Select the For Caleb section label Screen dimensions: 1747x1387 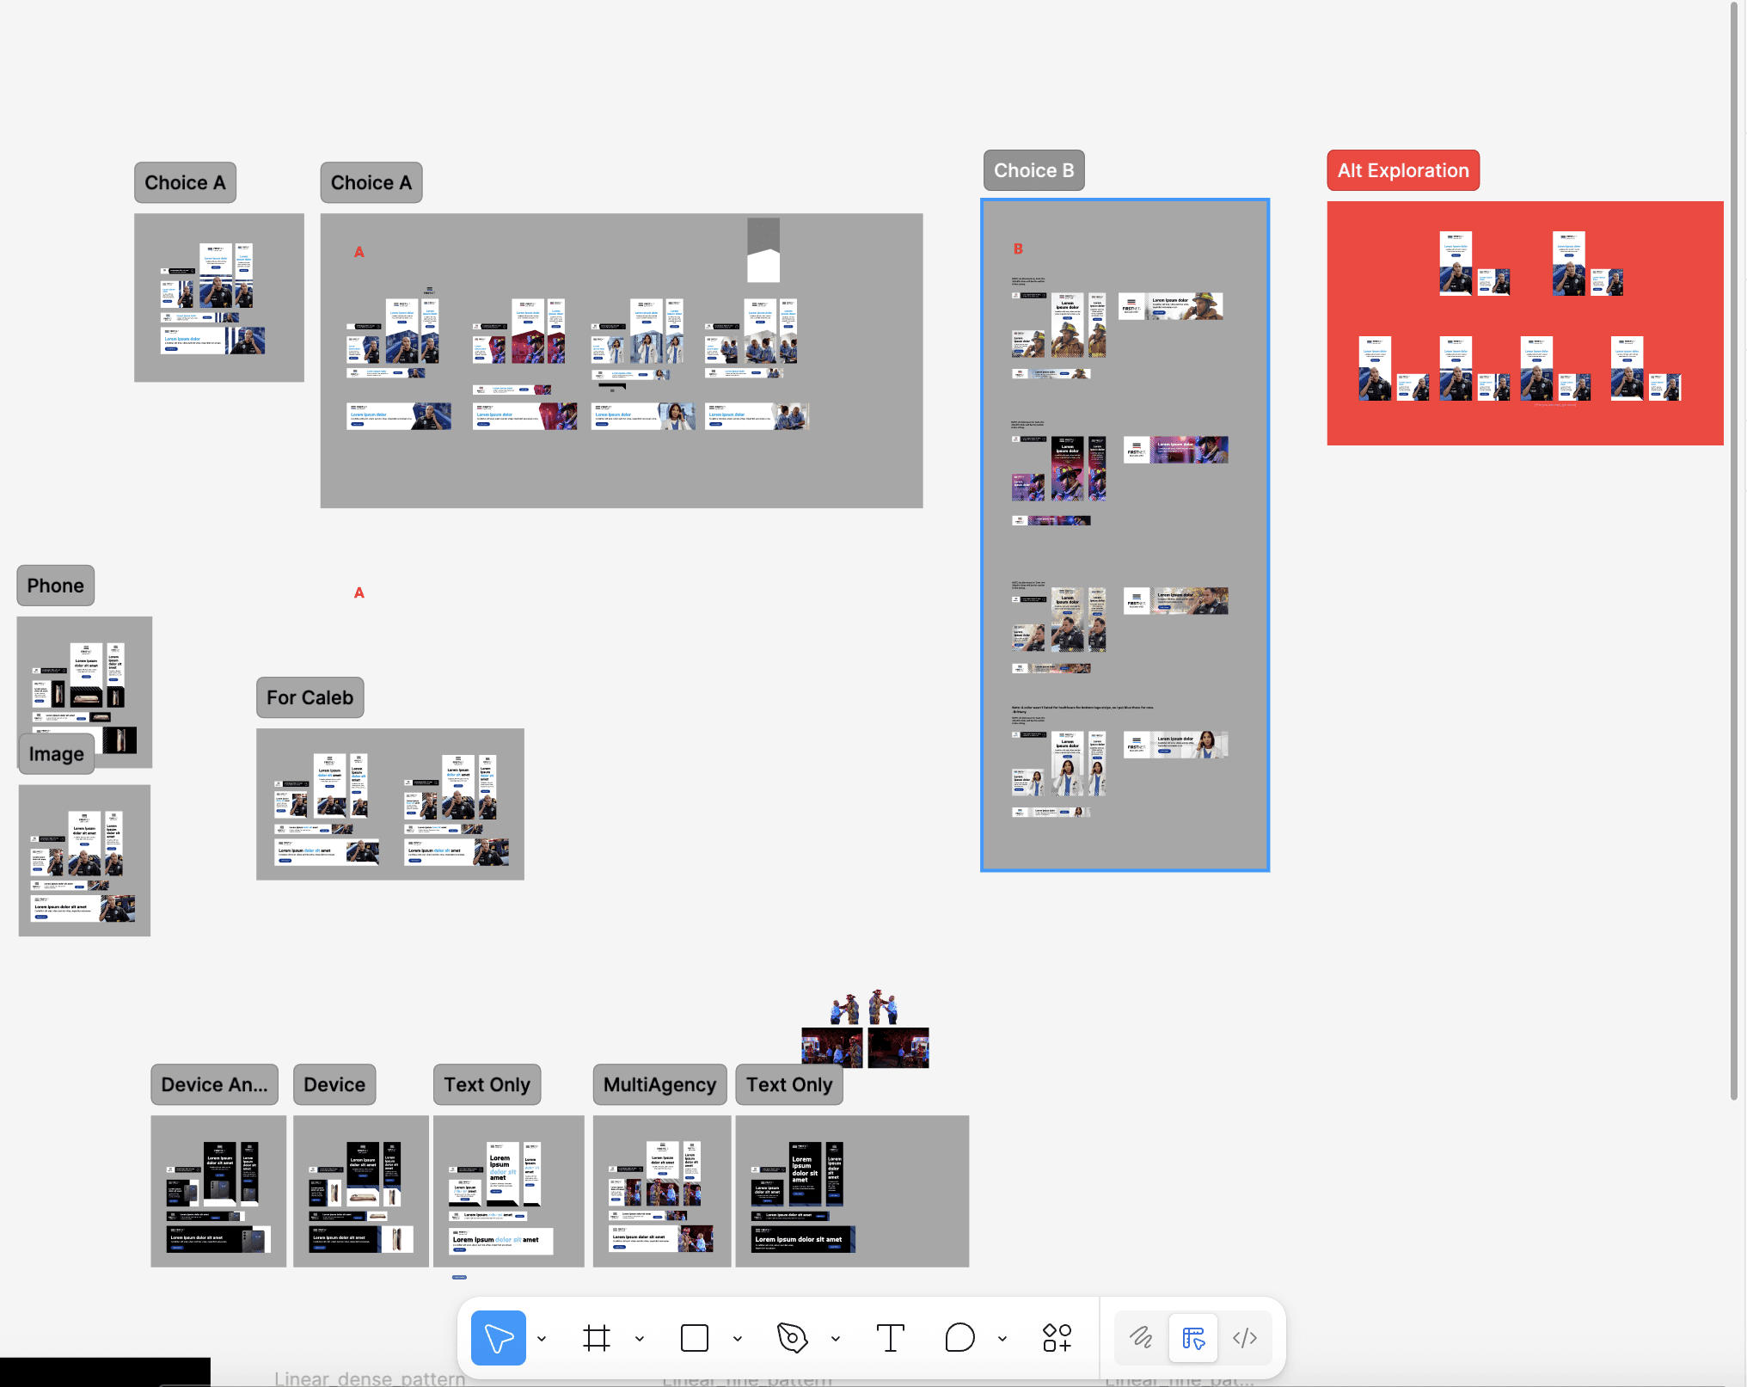(x=310, y=697)
